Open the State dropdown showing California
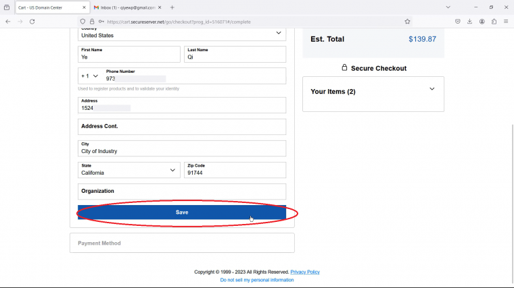Viewport: 514px width, 288px height. (128, 170)
